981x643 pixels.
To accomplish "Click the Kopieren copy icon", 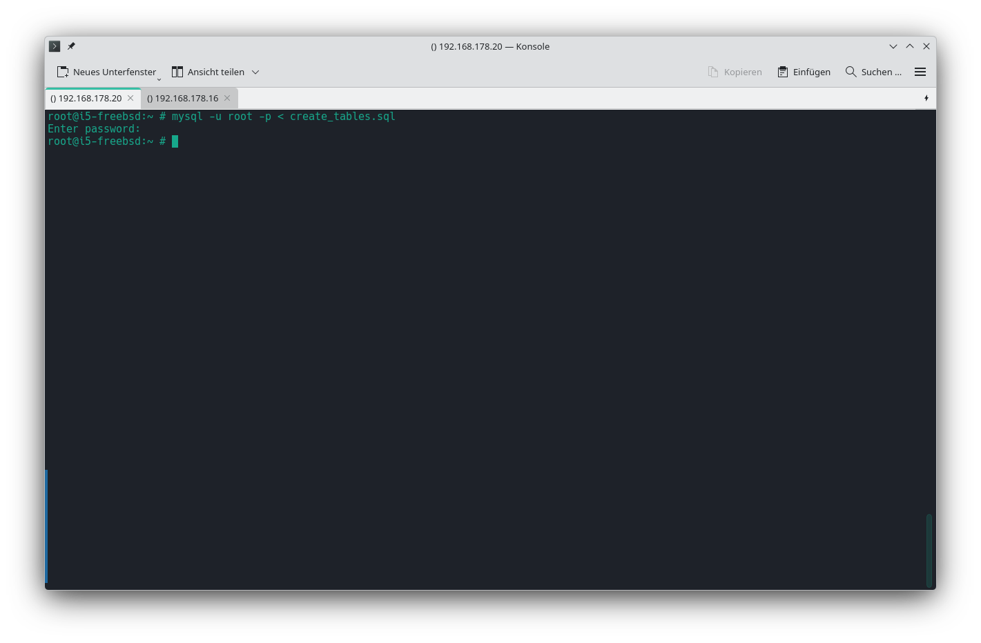I will (713, 72).
